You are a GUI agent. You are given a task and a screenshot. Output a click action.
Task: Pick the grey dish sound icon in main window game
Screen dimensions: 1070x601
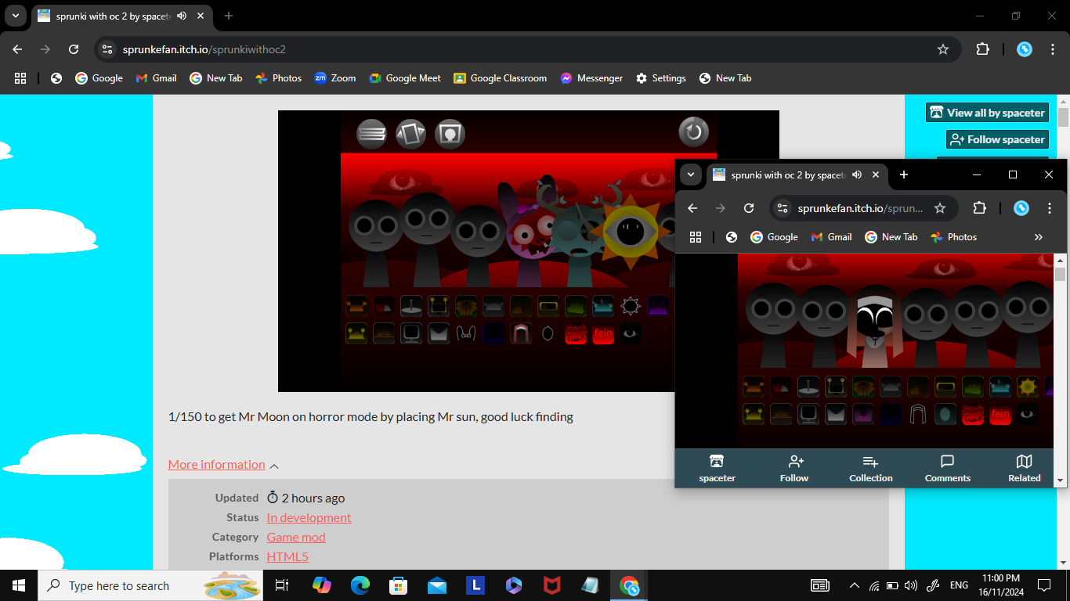click(411, 306)
